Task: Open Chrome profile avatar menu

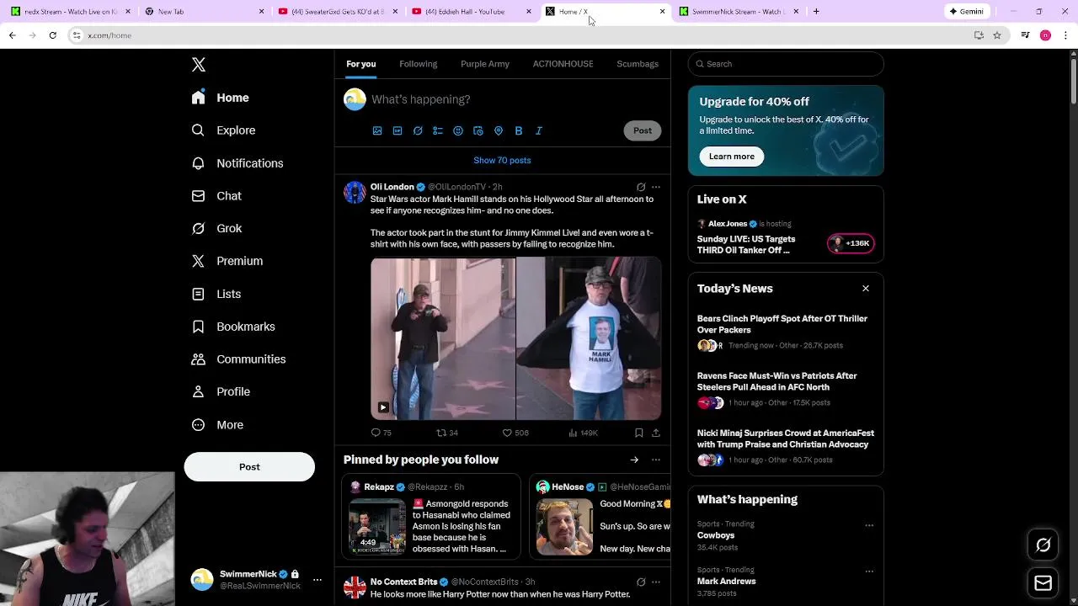Action: [x=1045, y=35]
